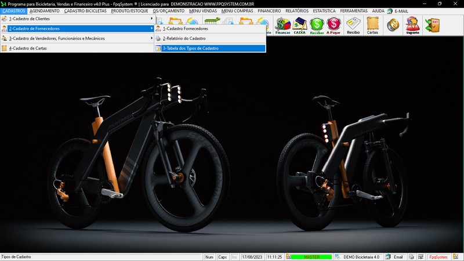This screenshot has height=261, width=464.
Task: Click the Cartas scroll icon
Action: [372, 25]
